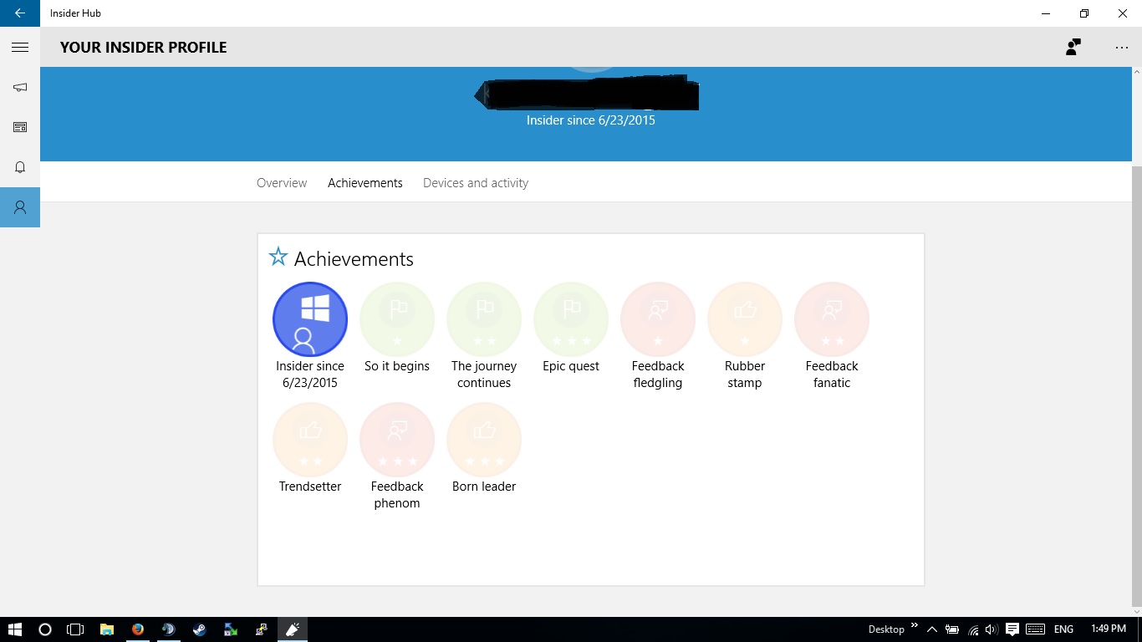Click the Insider since 6/23/2015 banner text
Viewport: 1142px width, 642px height.
click(x=591, y=120)
